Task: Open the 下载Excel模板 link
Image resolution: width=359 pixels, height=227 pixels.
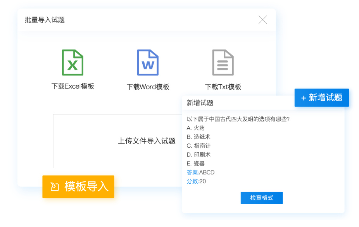Action: coord(72,86)
